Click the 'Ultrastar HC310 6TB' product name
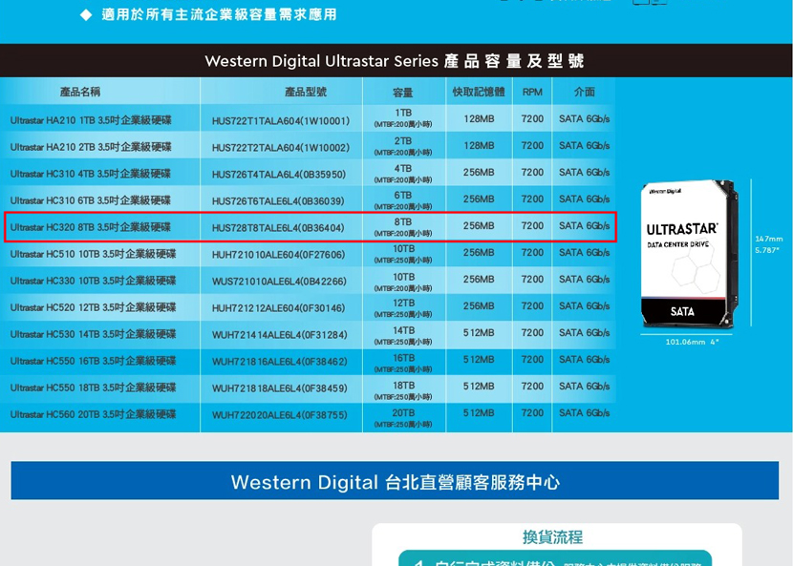This screenshot has height=566, width=793. pyautogui.click(x=91, y=200)
